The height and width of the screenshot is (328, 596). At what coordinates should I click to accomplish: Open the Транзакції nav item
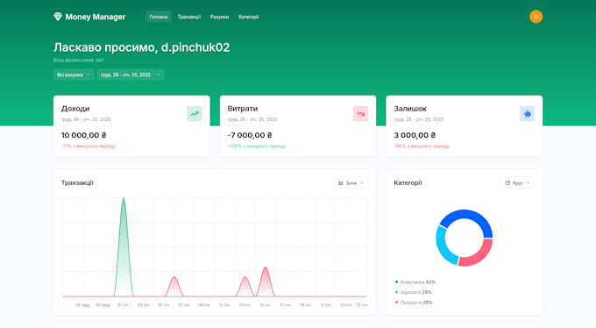(x=189, y=17)
